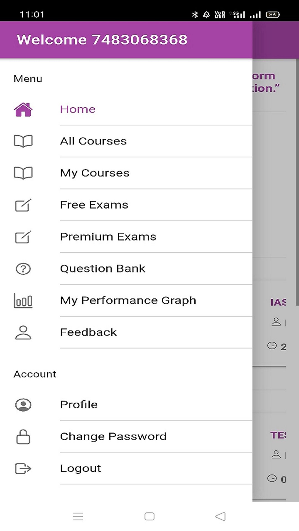
Task: Tap the Logout arrow icon
Action: coord(23,468)
